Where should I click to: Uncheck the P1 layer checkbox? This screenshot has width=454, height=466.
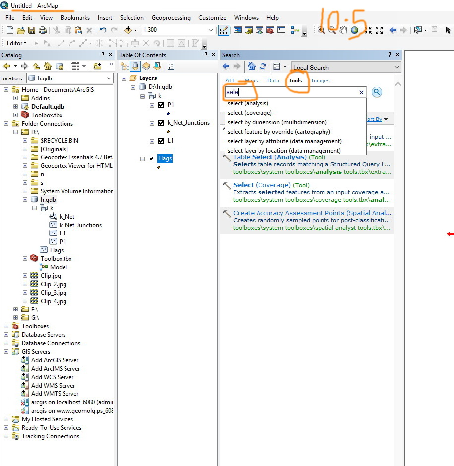(161, 105)
